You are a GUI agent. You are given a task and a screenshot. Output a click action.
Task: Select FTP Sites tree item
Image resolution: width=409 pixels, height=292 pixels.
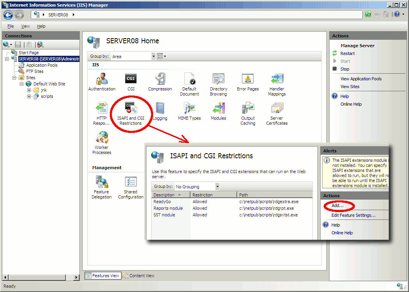pos(35,71)
